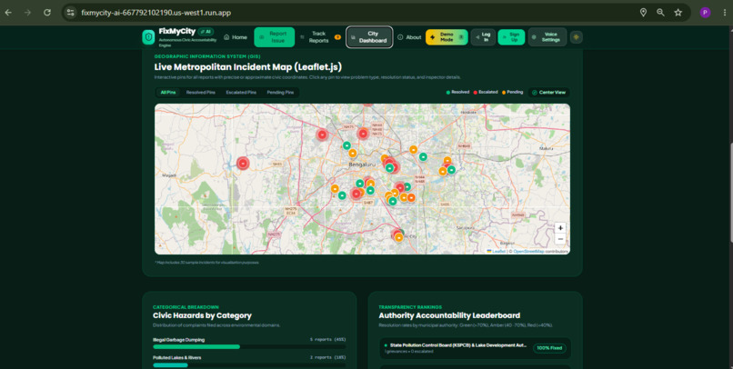Click the Log In button
This screenshot has width=733, height=369.
(484, 37)
